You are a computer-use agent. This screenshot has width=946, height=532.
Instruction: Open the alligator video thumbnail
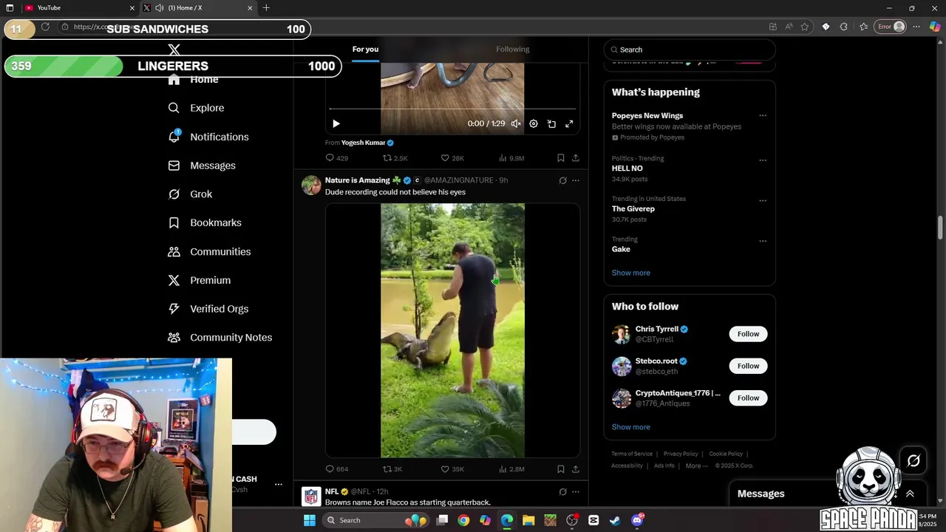[452, 330]
